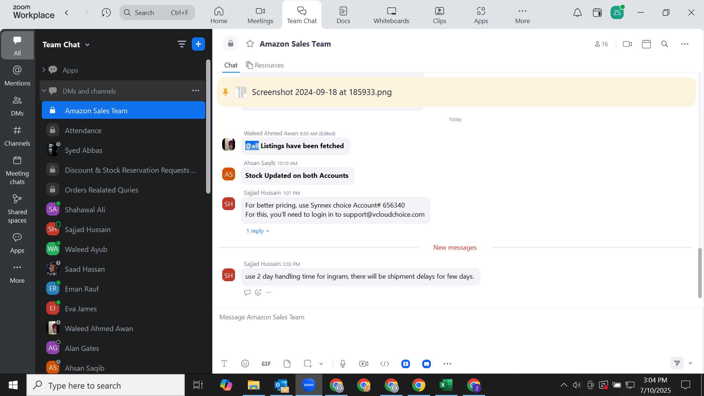Screen dimensions: 704x396
Task: Star the Amazon Sales Team channel
Action: point(250,44)
